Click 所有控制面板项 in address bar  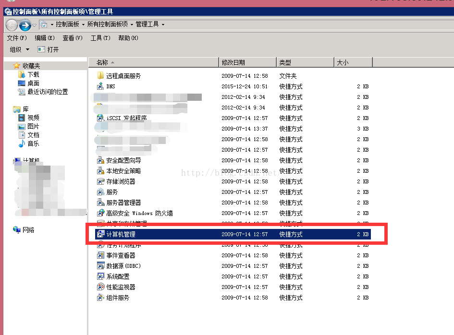(108, 24)
